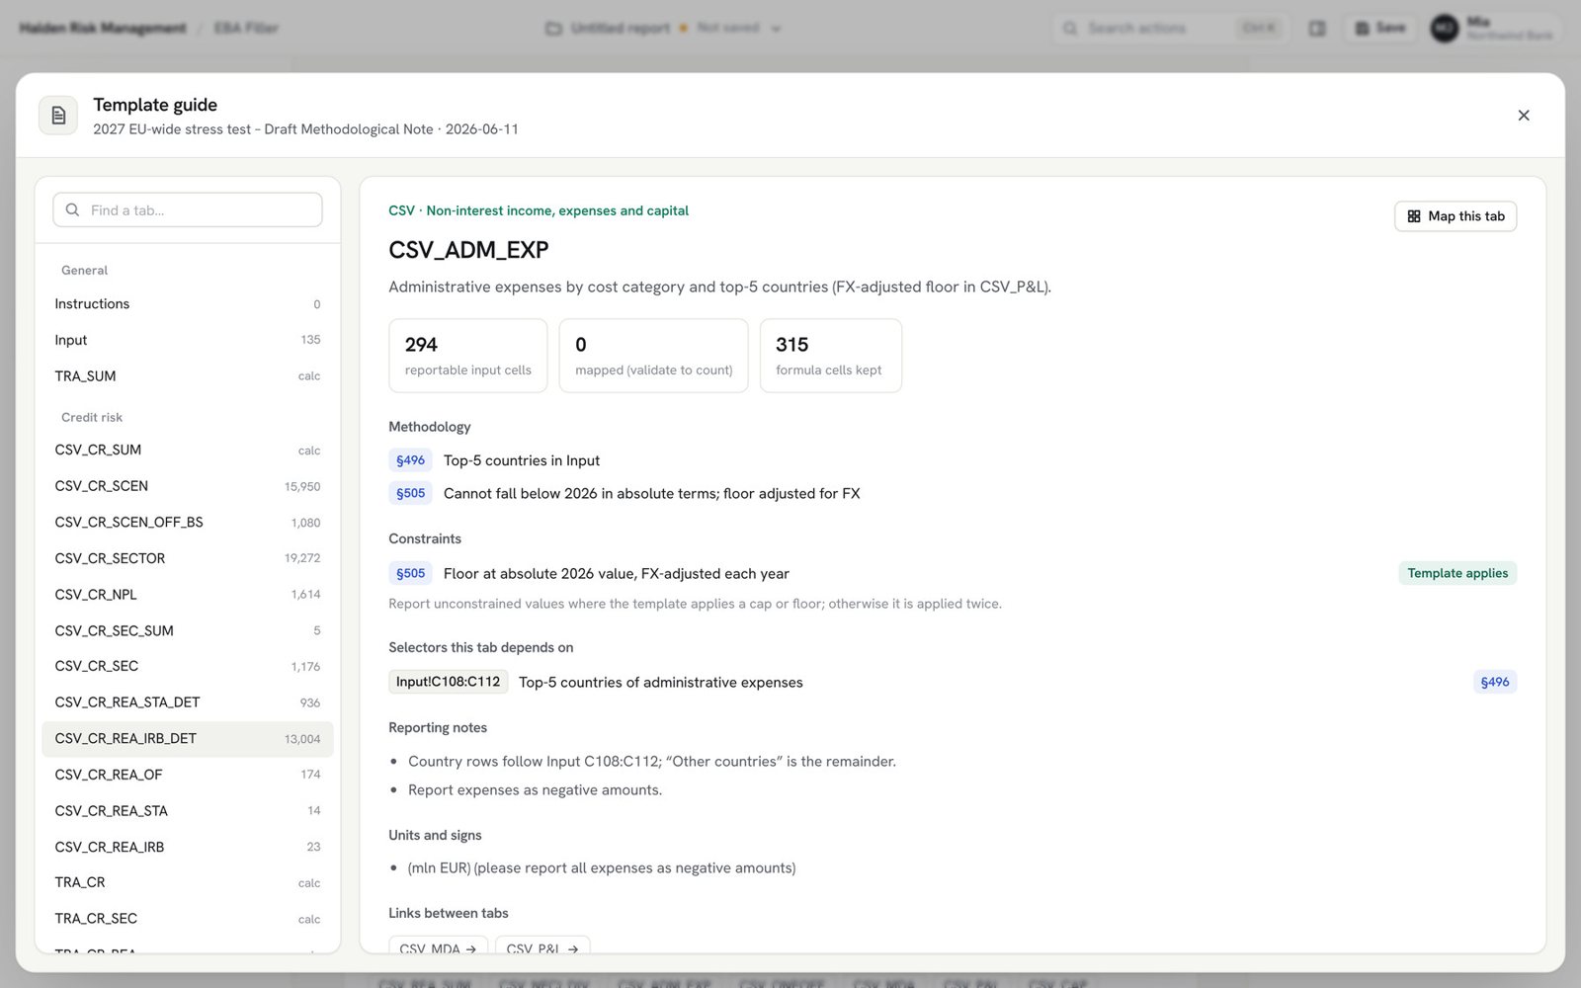The height and width of the screenshot is (988, 1581).
Task: Open CSV_CR_SEC_SUM tab entry
Action: click(188, 630)
